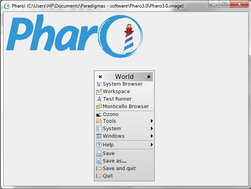Pin the World menu with the dot
251x189 pixels.
149,77
